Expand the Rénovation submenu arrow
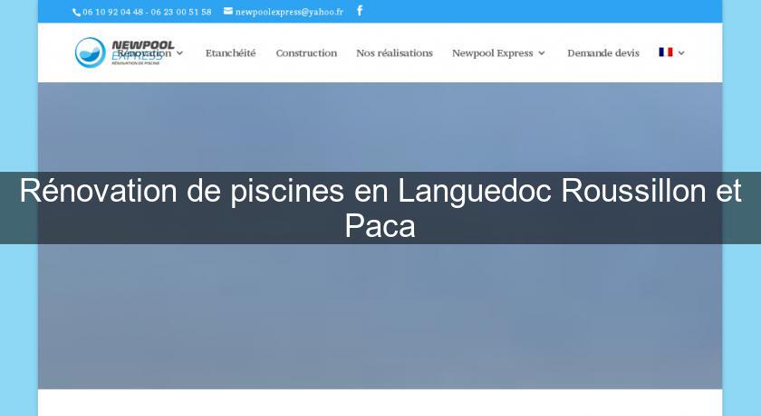Image resolution: width=761 pixels, height=416 pixels. coord(180,53)
